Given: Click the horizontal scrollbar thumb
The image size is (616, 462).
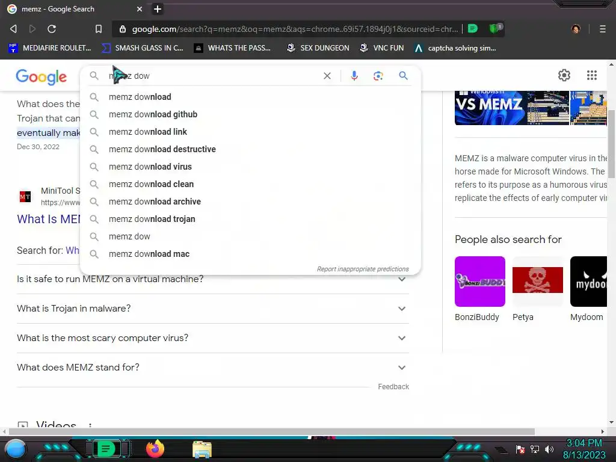Looking at the screenshot, I should [x=271, y=431].
